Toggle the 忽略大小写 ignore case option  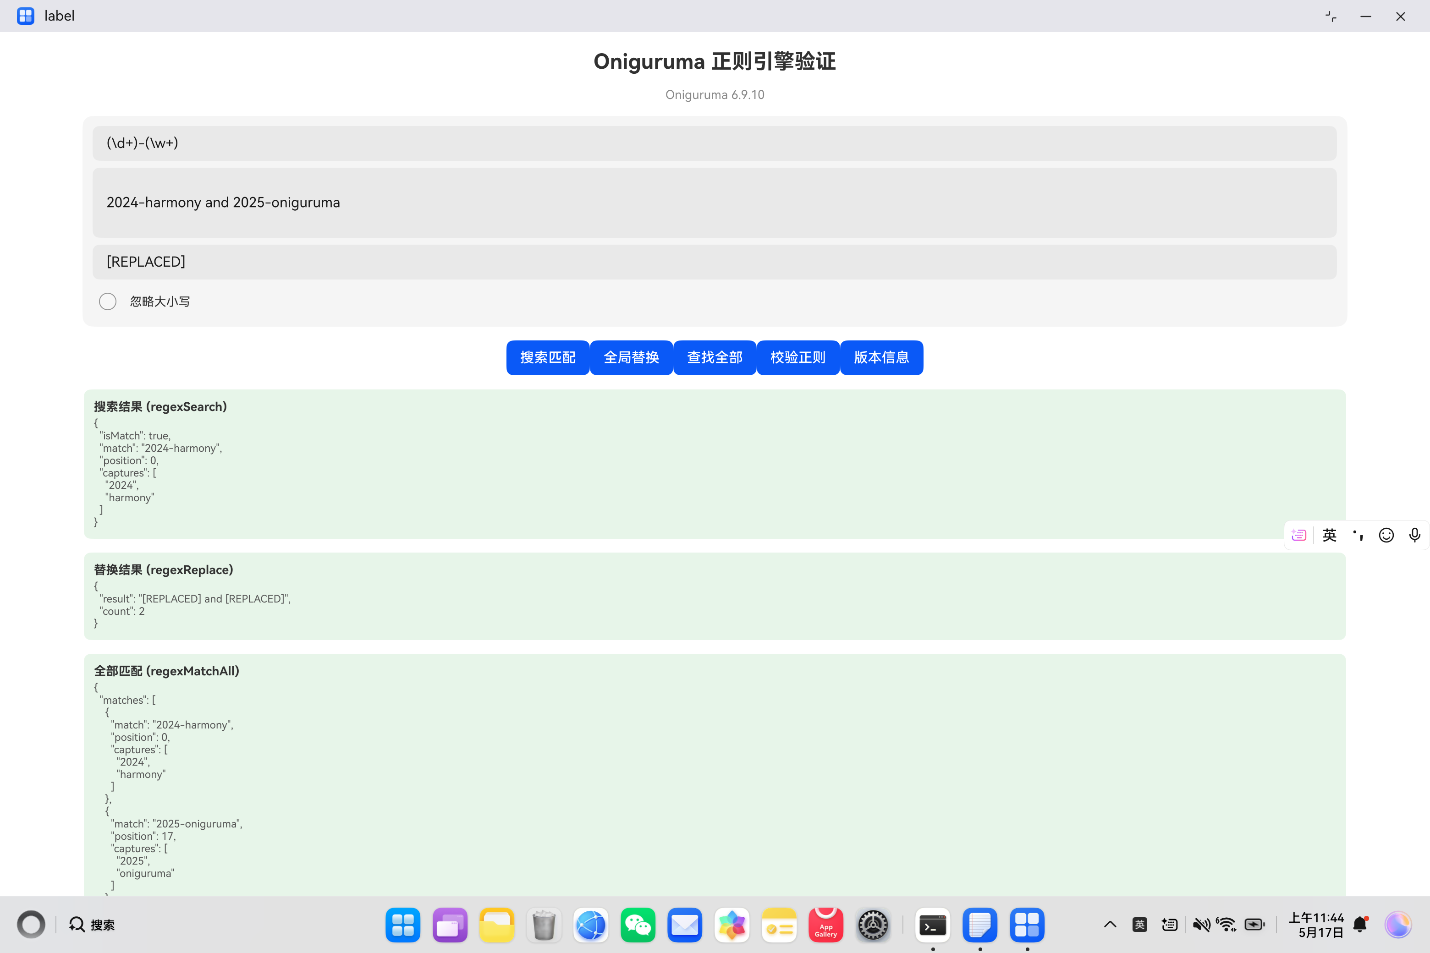click(108, 301)
